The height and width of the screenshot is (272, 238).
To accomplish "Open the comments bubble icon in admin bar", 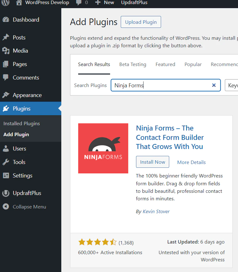I will pos(79,3).
